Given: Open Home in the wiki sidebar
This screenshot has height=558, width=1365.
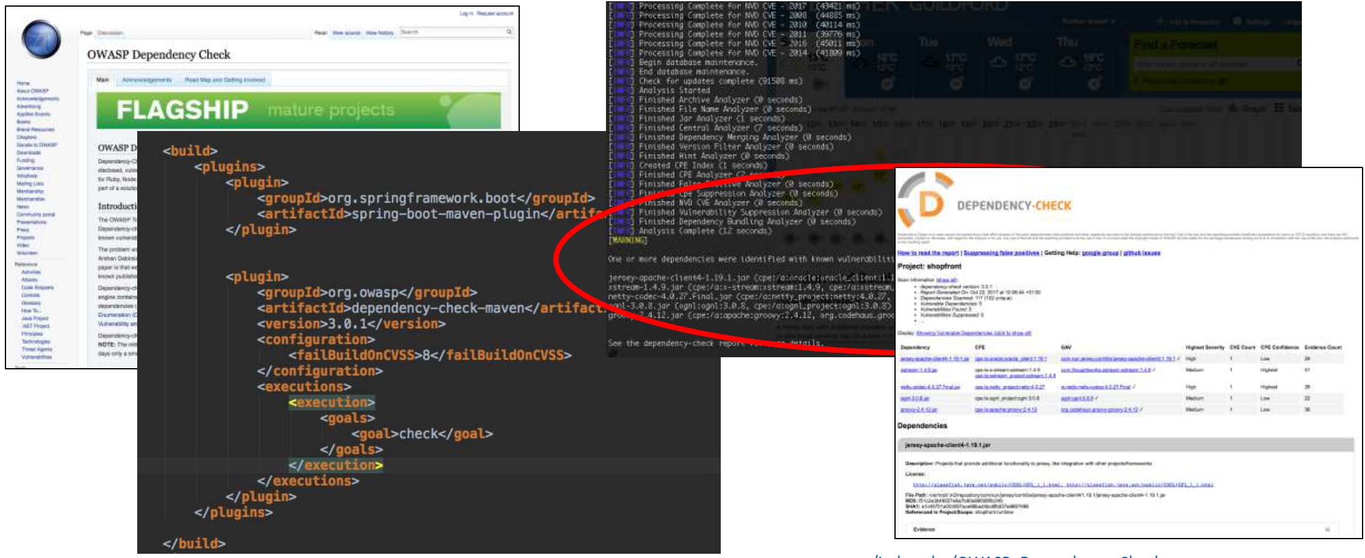Looking at the screenshot, I should (23, 83).
